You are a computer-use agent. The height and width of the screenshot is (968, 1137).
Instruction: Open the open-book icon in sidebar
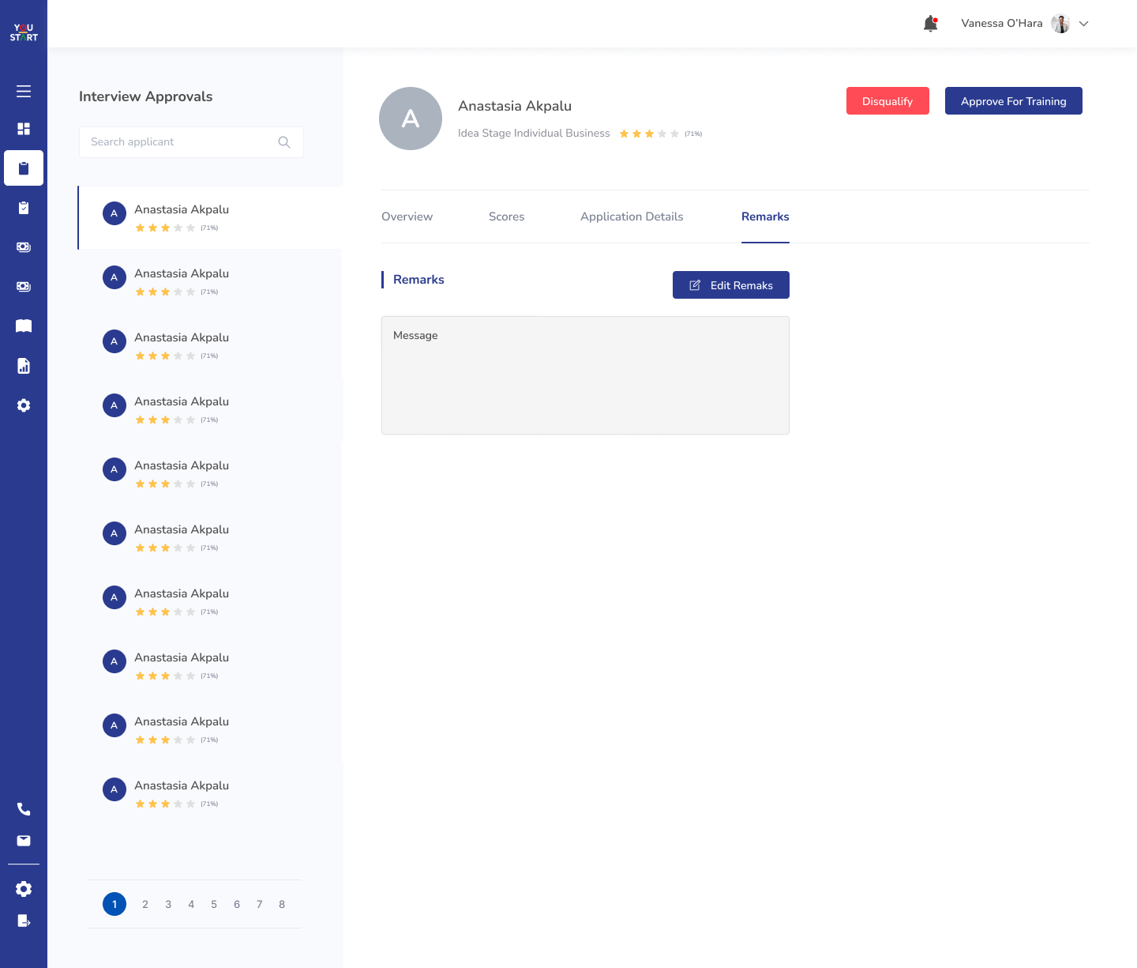24,326
